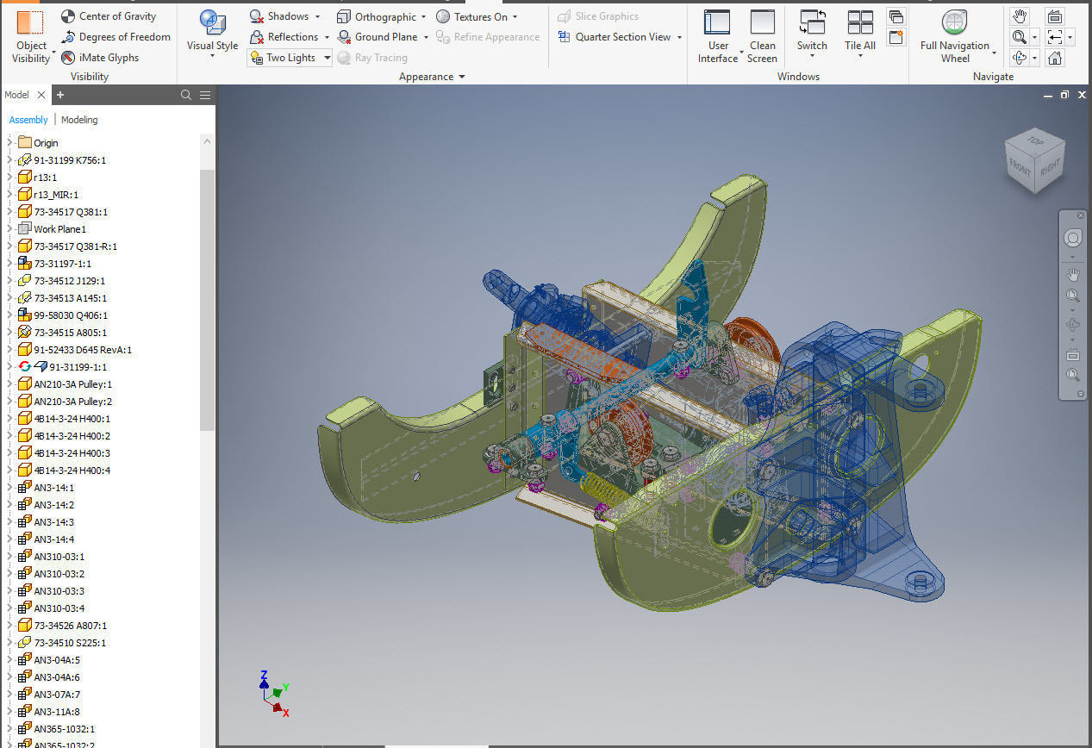Select the Zoom tool in Navigate panel

(1020, 37)
